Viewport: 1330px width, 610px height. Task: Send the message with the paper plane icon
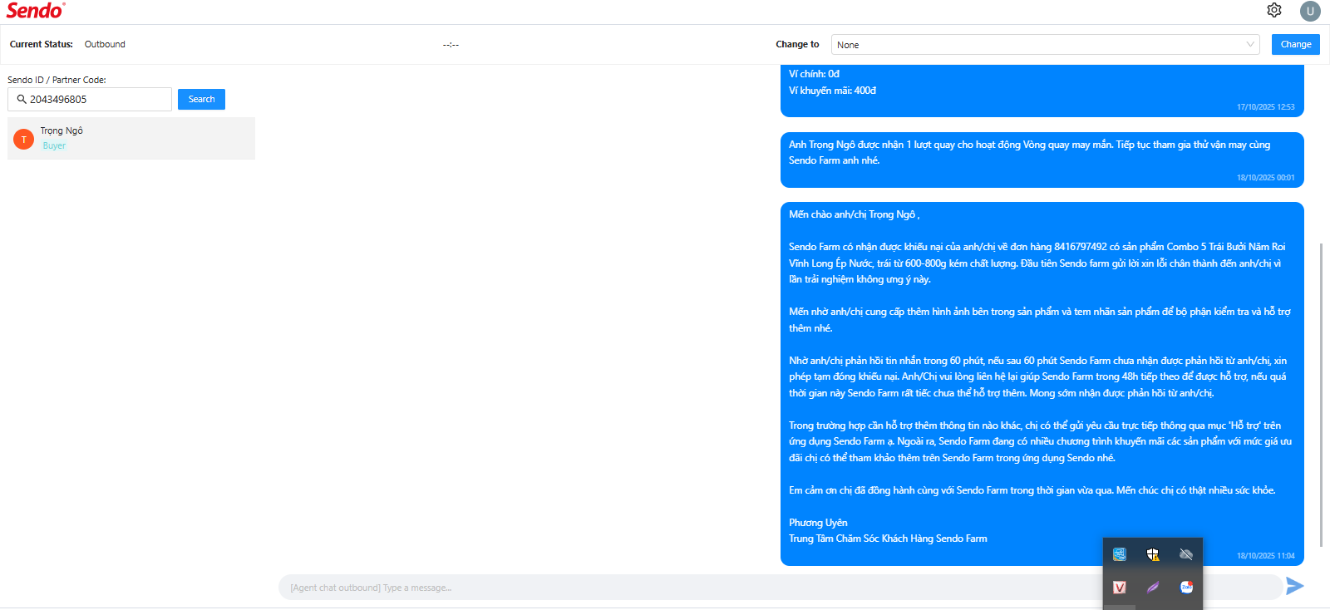click(1294, 586)
